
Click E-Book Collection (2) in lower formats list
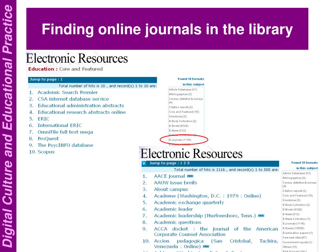[296, 205]
